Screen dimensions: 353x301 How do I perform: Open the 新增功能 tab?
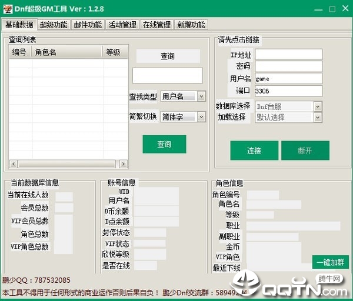point(191,25)
